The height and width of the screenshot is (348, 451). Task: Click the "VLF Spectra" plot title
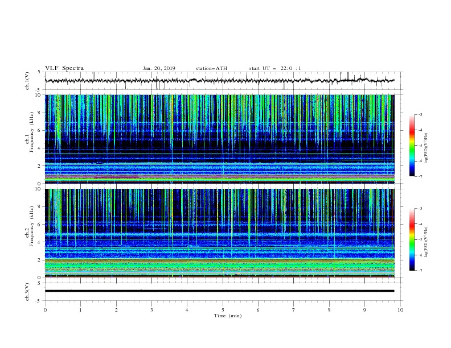(64, 68)
